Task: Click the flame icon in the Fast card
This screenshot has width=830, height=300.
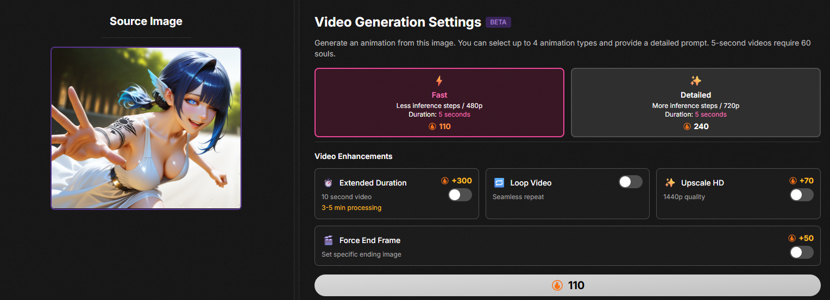Action: coord(432,126)
